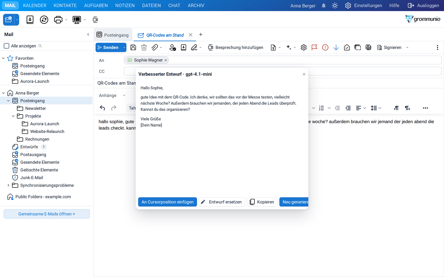Select the Aurora-Launch folder under Projekte
The height and width of the screenshot is (277, 444).
click(x=45, y=124)
